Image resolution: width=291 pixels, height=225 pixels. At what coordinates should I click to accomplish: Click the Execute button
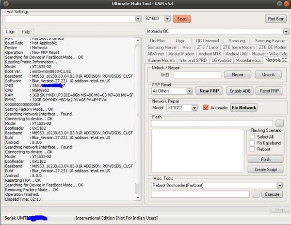(272, 194)
